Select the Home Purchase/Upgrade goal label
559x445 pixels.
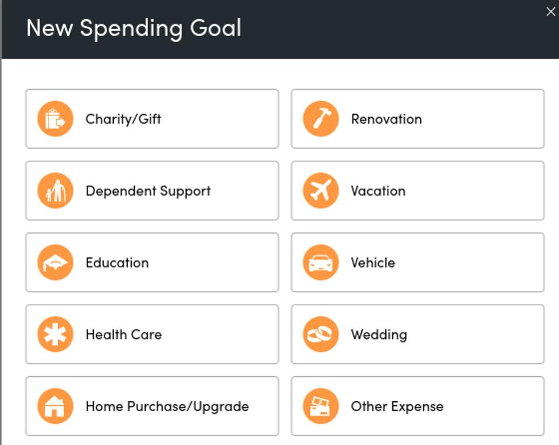tap(167, 406)
